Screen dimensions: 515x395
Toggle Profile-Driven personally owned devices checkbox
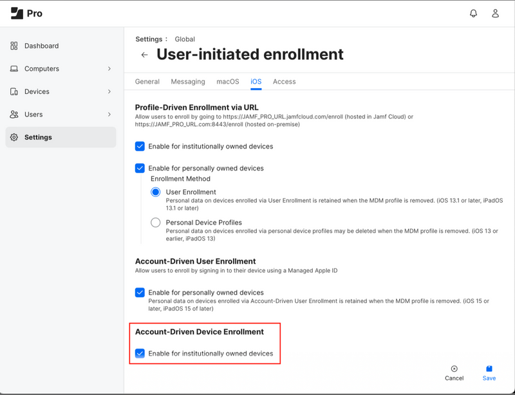[x=140, y=168]
